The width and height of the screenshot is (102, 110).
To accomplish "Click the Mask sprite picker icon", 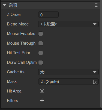I will coord(95,82).
